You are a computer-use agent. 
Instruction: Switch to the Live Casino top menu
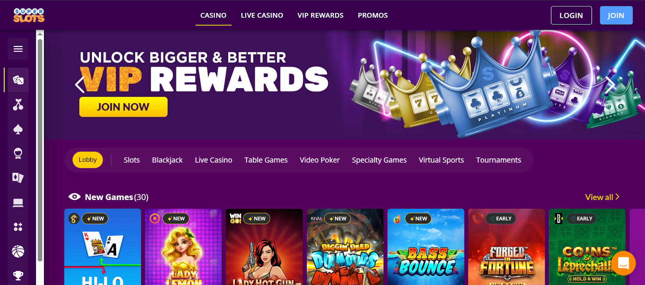coord(262,15)
